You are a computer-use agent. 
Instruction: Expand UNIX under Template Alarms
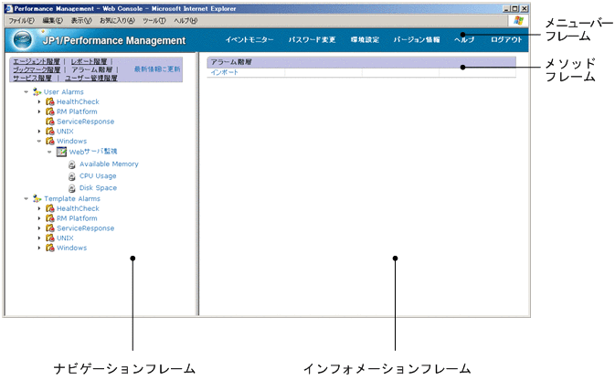click(38, 237)
